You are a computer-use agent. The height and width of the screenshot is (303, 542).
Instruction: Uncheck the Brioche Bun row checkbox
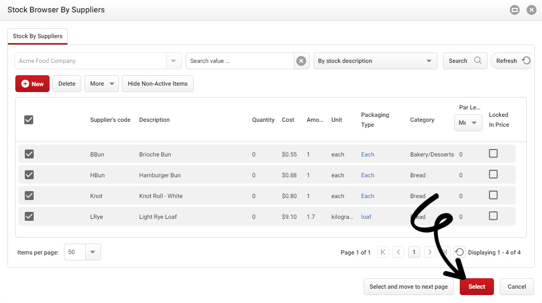click(29, 154)
